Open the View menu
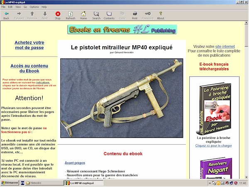The height and width of the screenshot is (187, 249). coord(18,7)
